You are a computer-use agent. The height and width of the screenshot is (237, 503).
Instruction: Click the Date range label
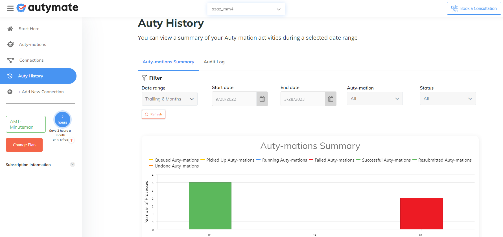pos(154,88)
